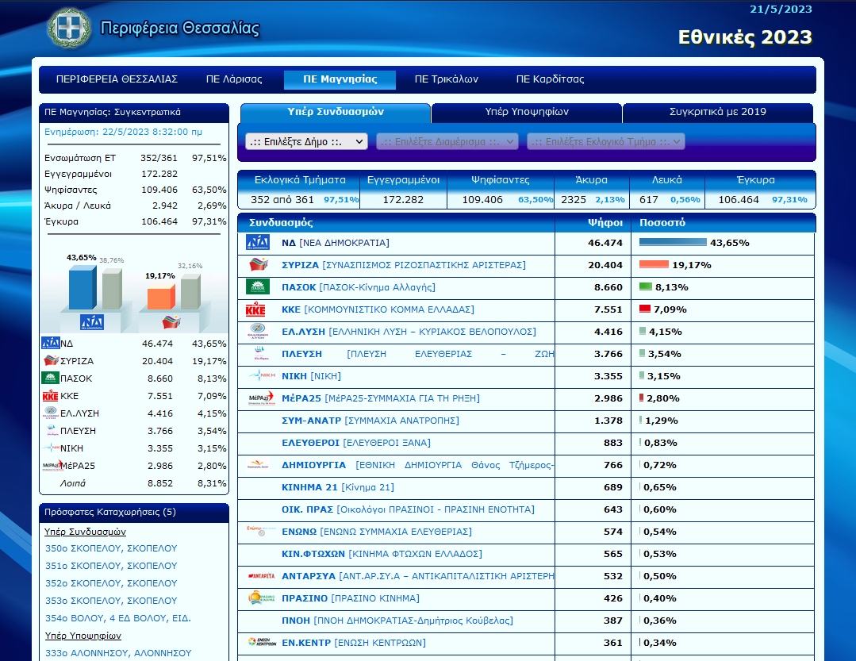Click the ΣΥΡΙΖΑ logo beneath the summary bar chart
This screenshot has height=661, width=856.
pos(171,322)
